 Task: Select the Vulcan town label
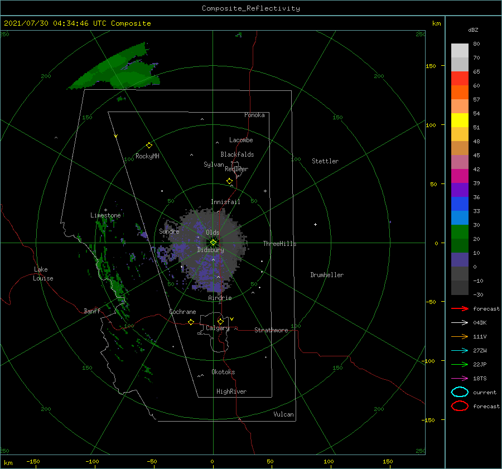(x=283, y=414)
